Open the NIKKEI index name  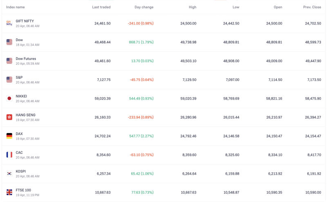(x=21, y=96)
